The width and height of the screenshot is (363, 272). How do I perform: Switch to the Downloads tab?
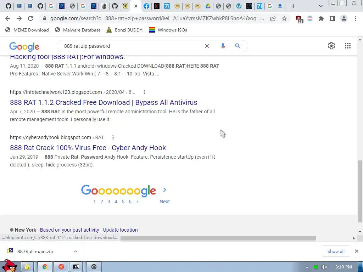pyautogui.click(x=280, y=6)
